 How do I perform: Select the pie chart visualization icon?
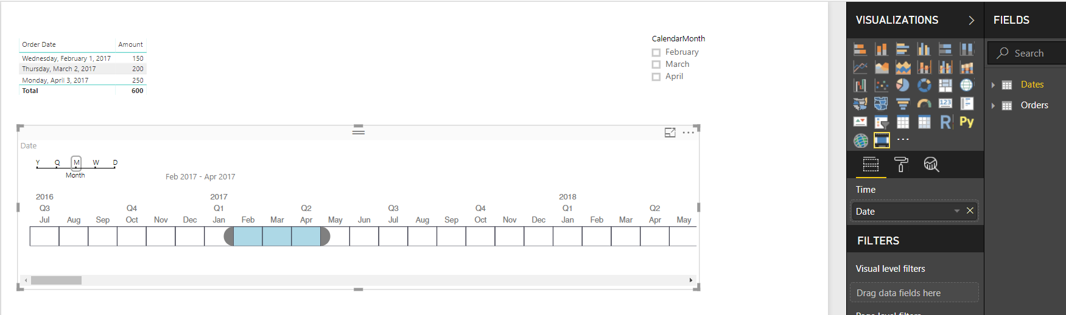pos(903,85)
